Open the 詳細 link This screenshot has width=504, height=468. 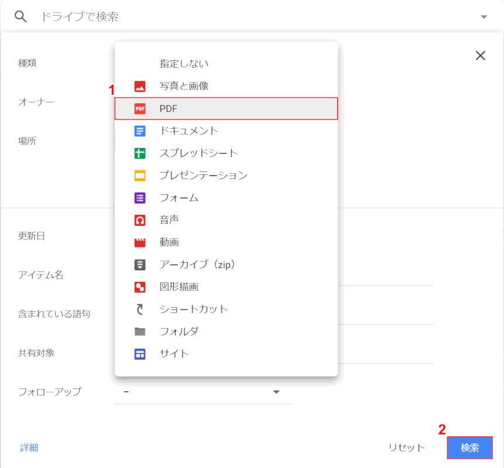coord(28,448)
